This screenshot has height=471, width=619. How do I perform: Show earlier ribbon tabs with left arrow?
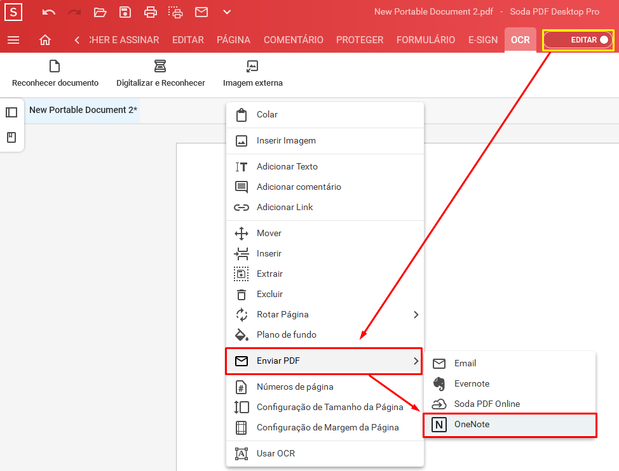pyautogui.click(x=77, y=40)
